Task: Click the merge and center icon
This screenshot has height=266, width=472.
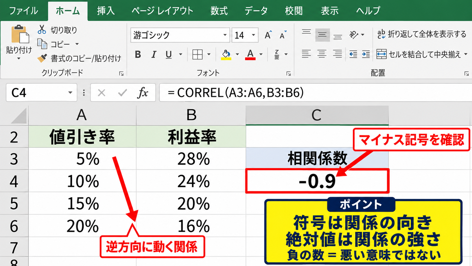Action: (381, 54)
